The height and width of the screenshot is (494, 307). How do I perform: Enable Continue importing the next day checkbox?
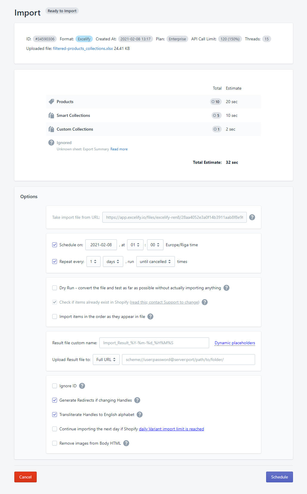pos(55,429)
